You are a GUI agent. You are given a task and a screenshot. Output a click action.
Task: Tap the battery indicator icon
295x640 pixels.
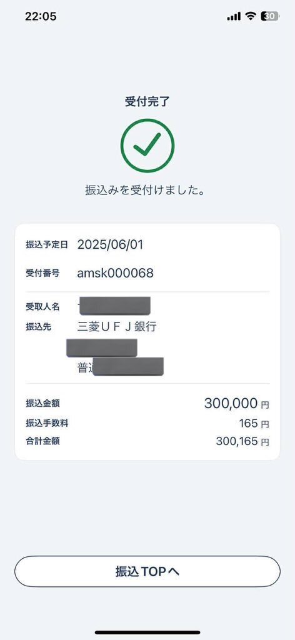pos(271,16)
